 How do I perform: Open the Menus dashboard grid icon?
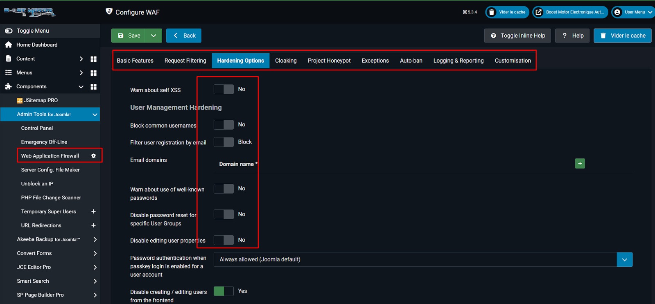coord(93,73)
